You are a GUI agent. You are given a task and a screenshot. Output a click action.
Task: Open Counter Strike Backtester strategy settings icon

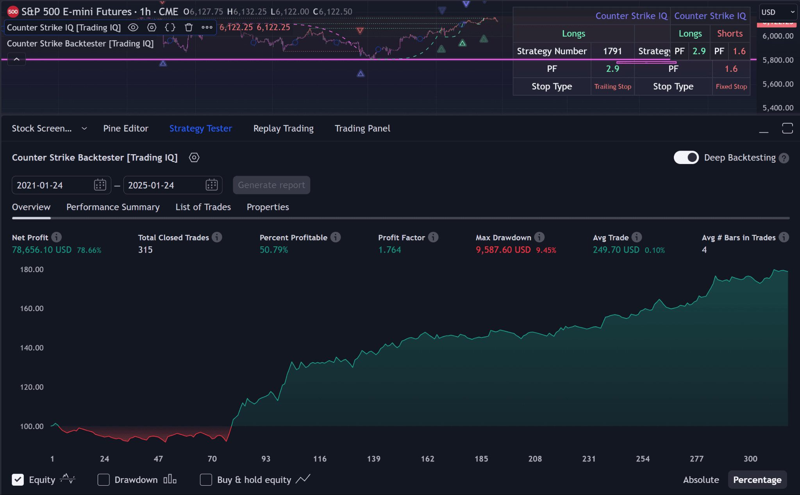coord(194,158)
